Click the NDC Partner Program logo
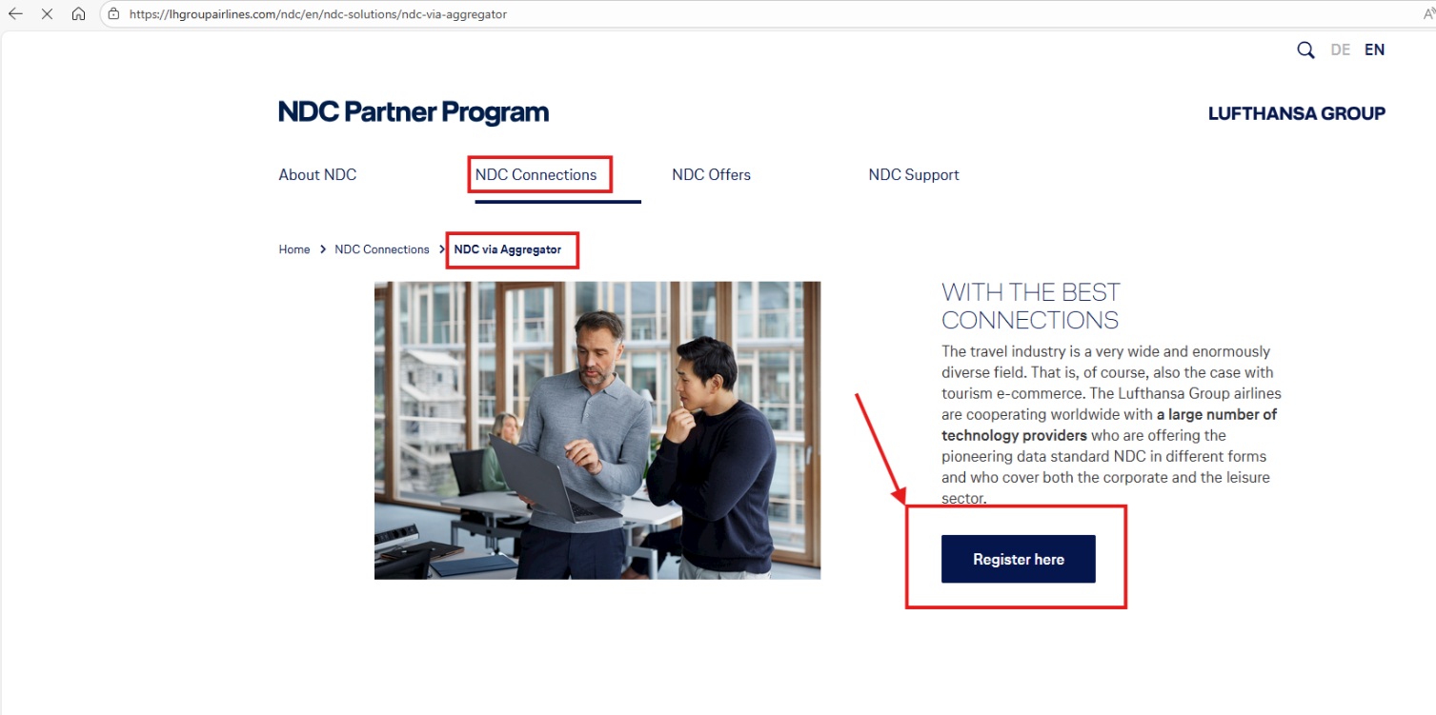Screen dimensions: 1436x715 [414, 112]
